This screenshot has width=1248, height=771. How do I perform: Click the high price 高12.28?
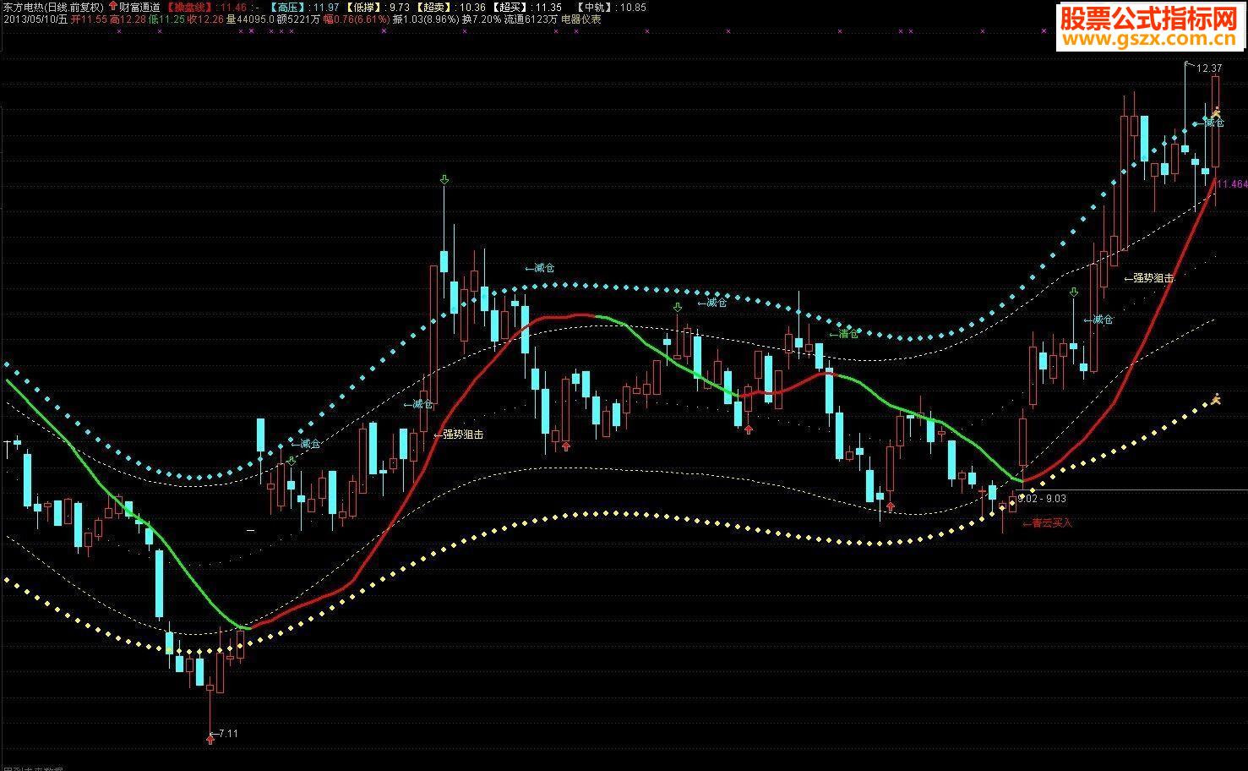tap(128, 19)
